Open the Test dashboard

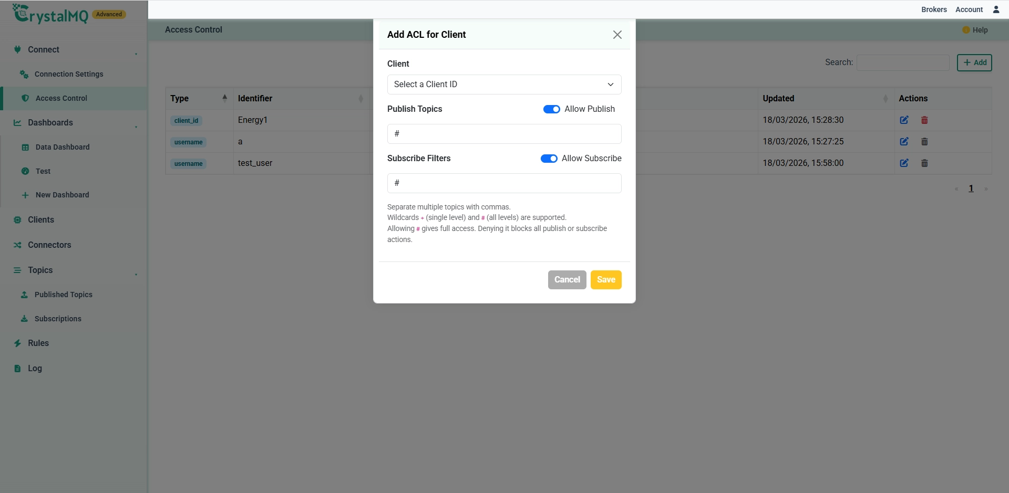point(43,171)
